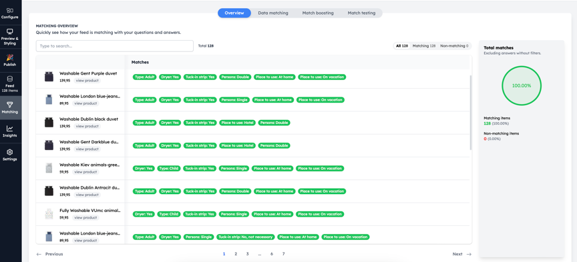
Task: Select the All 128 filter
Action: [x=402, y=46]
